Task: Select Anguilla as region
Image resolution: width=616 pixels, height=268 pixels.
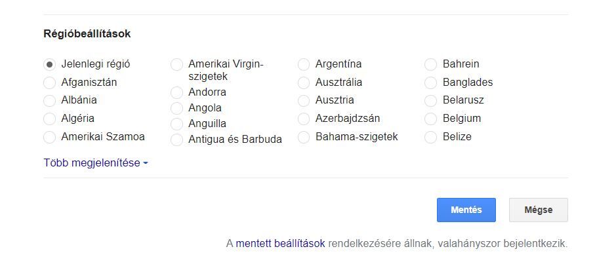Action: tap(176, 124)
